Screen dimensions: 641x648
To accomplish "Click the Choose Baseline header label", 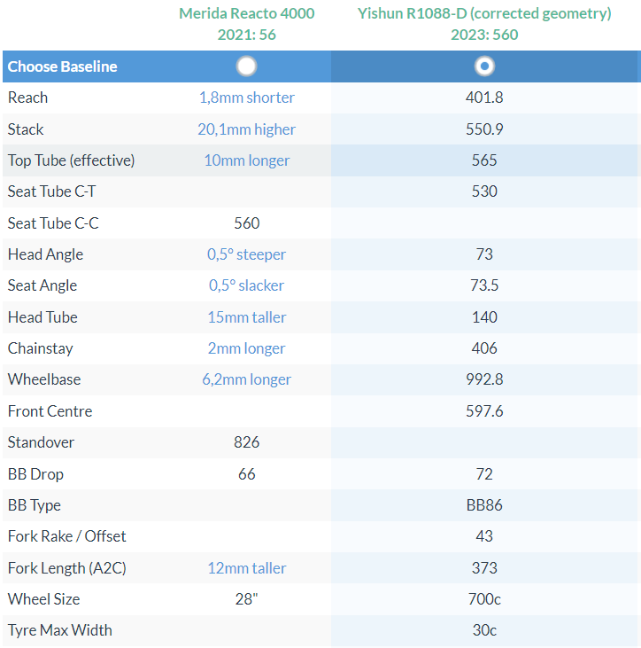I will [62, 66].
